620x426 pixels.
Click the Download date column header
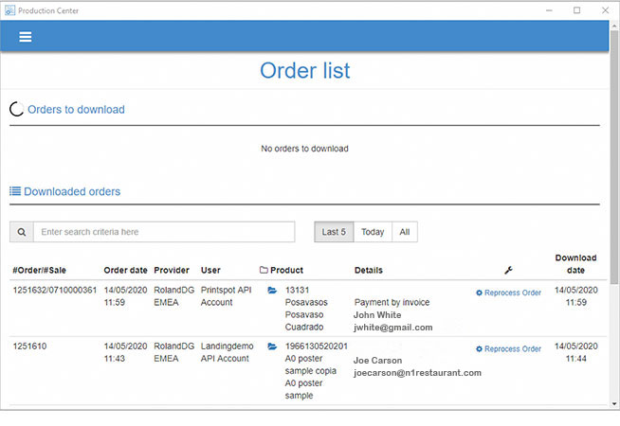coord(574,263)
